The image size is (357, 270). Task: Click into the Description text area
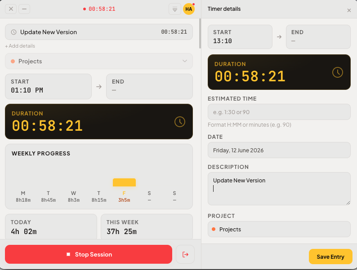pos(279,189)
